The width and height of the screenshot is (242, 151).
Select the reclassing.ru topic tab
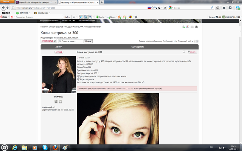tap(78, 3)
